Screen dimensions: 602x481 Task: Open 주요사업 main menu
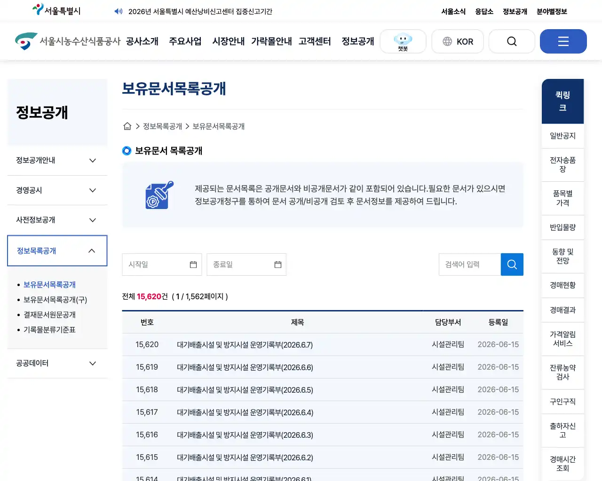tap(185, 41)
